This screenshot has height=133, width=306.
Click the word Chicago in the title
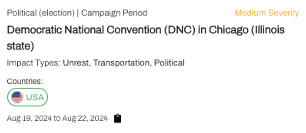(228, 30)
